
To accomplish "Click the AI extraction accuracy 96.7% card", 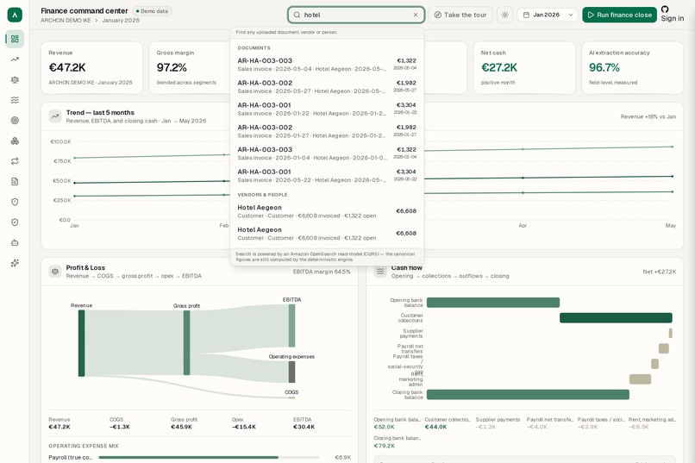I will pyautogui.click(x=633, y=68).
